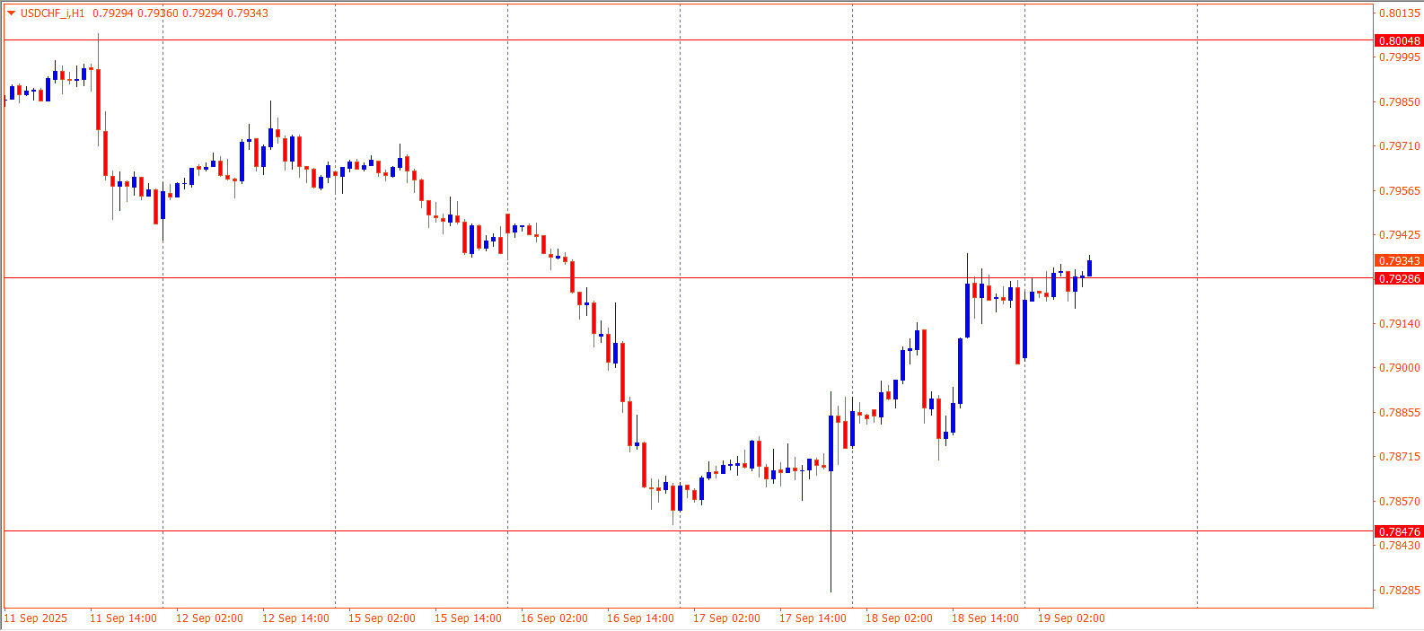Click the 11 Sep 14:00 time label
1424x631 pixels.
123,618
